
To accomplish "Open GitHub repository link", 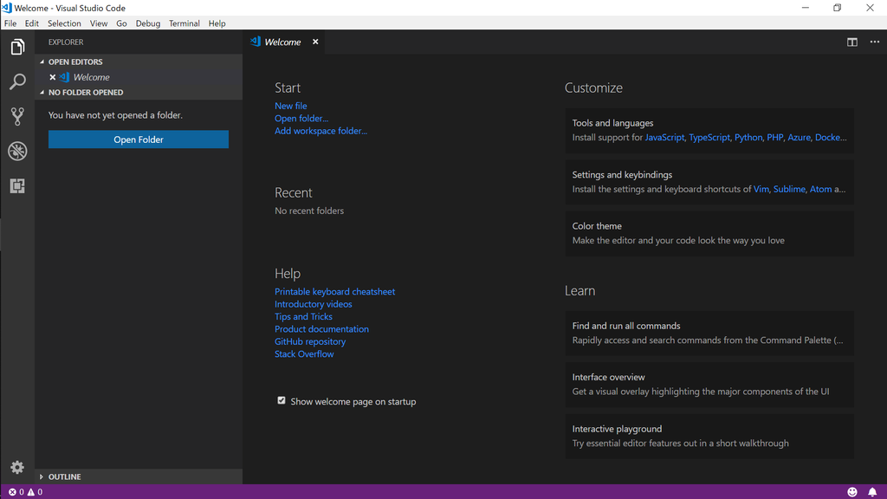I will pos(310,341).
